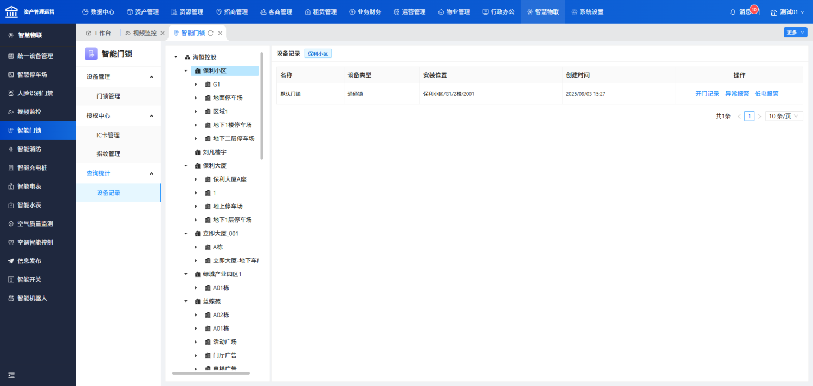Collapse the 海恒控股 tree root
Viewport: 813px width, 386px height.
click(176, 57)
